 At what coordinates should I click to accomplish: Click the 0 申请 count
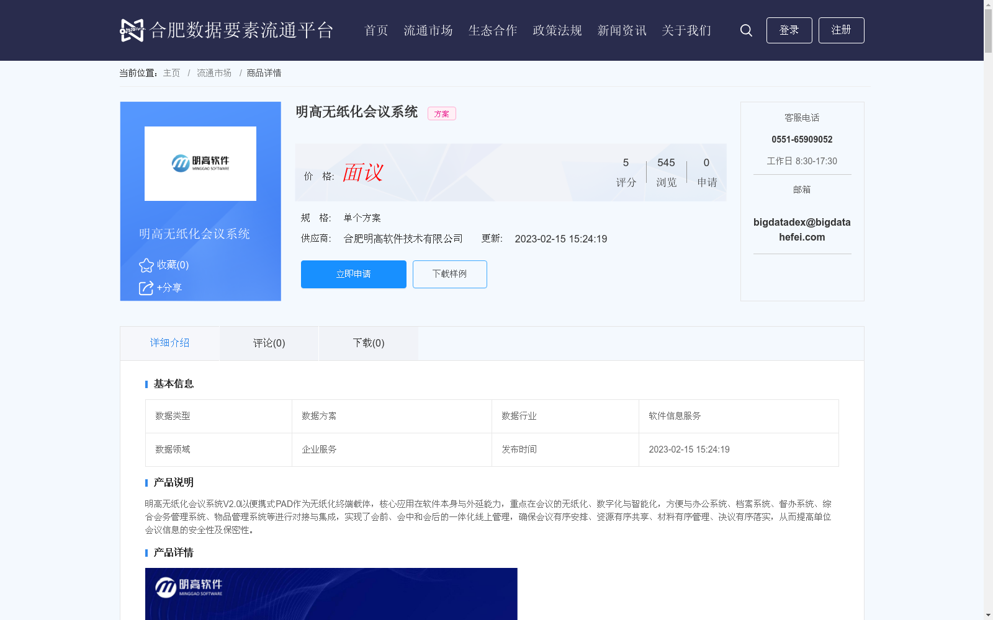click(706, 172)
